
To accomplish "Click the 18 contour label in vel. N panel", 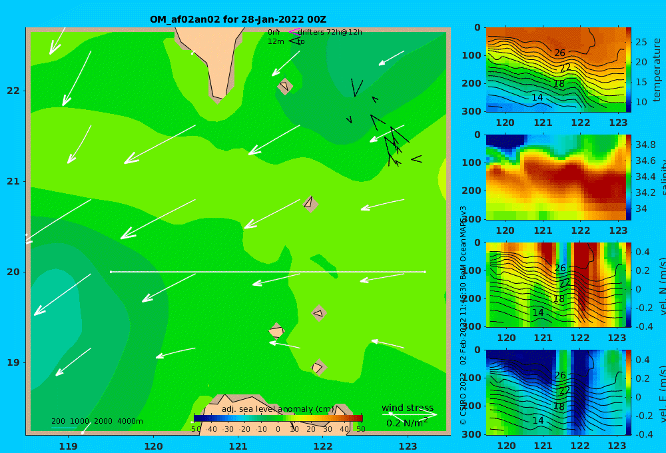I will point(559,298).
